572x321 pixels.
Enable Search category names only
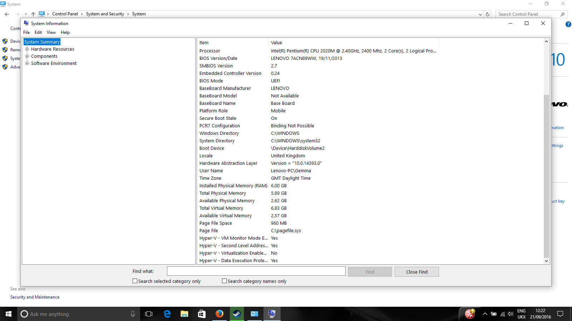[224, 281]
